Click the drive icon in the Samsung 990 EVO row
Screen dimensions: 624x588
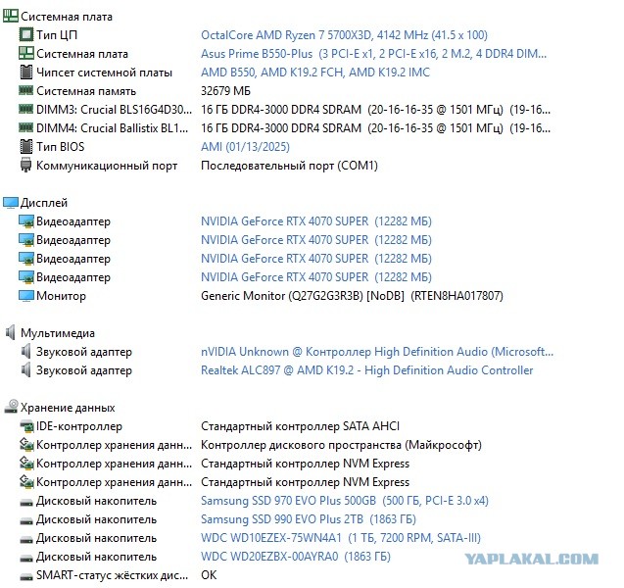(x=26, y=521)
